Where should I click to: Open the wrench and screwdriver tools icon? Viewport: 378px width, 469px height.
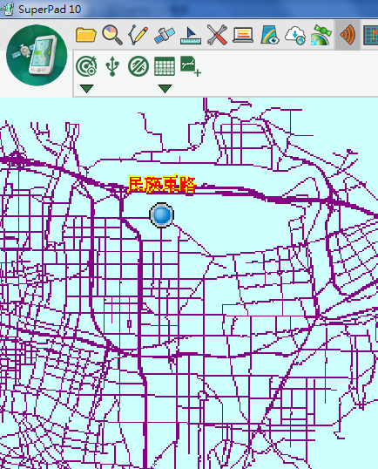[x=217, y=35]
